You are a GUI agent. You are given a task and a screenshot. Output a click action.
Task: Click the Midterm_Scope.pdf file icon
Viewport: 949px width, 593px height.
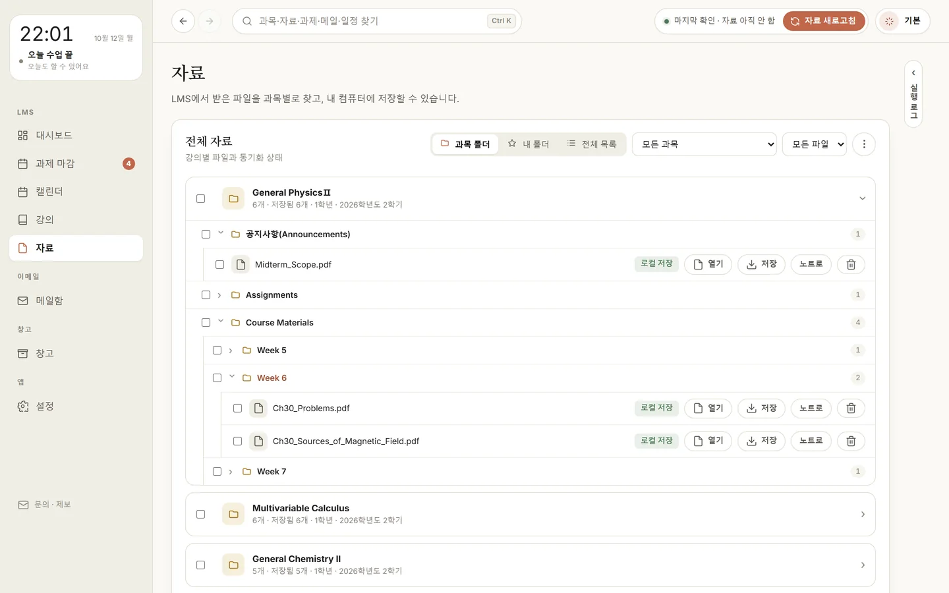(x=241, y=264)
